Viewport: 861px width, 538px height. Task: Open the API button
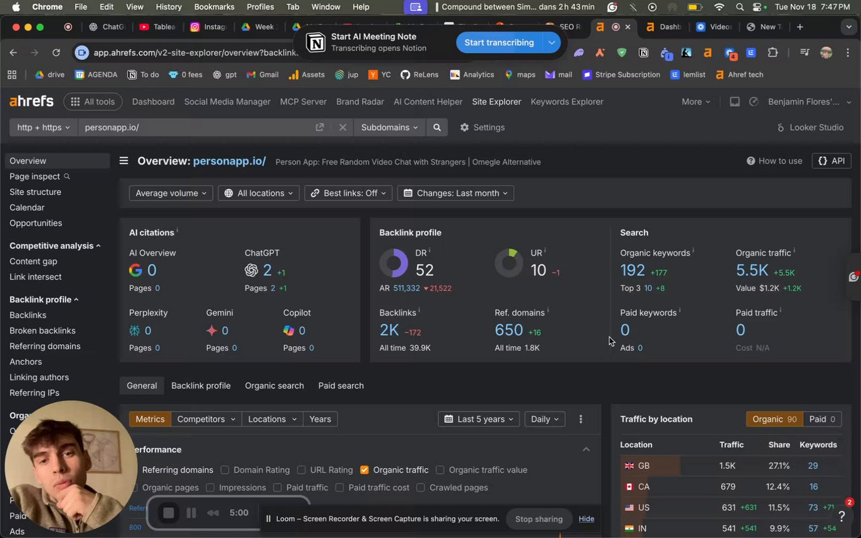[831, 161]
